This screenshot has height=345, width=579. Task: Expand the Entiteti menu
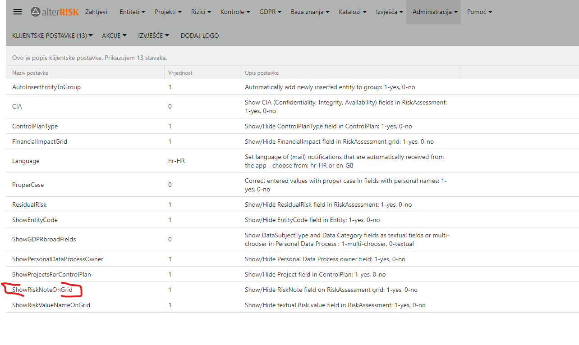(x=132, y=12)
